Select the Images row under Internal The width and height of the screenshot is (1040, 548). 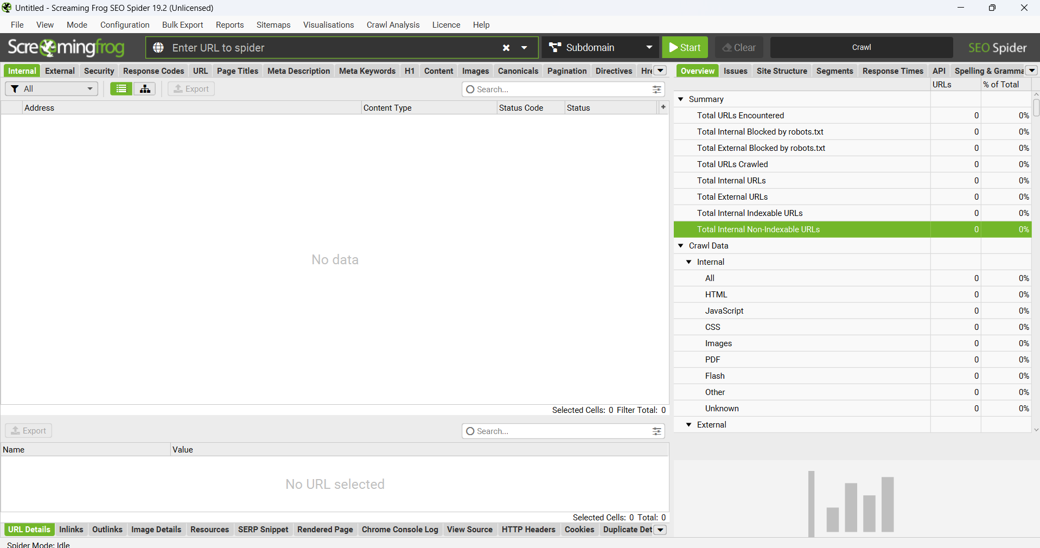(852, 343)
